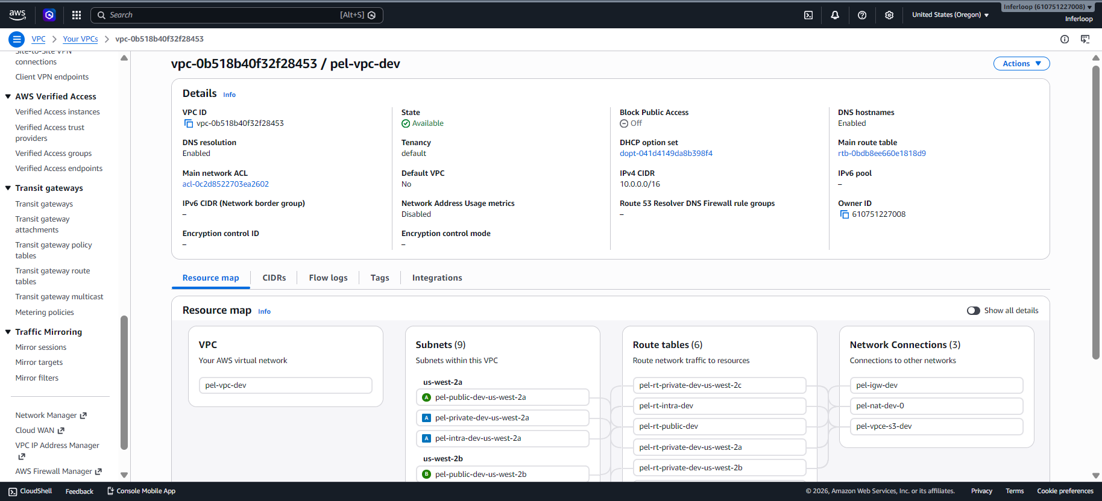Open the Inferloop account menu

click(x=1048, y=7)
